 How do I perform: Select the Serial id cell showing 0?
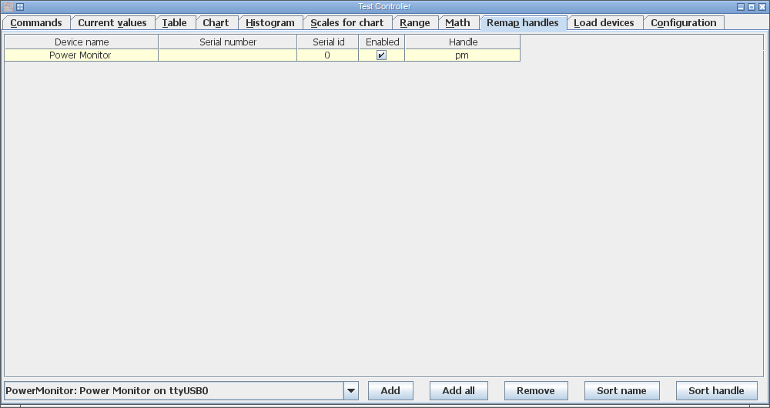(x=328, y=55)
